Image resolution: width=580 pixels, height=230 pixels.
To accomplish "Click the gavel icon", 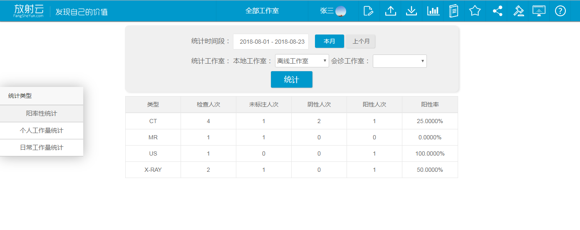I will [518, 11].
